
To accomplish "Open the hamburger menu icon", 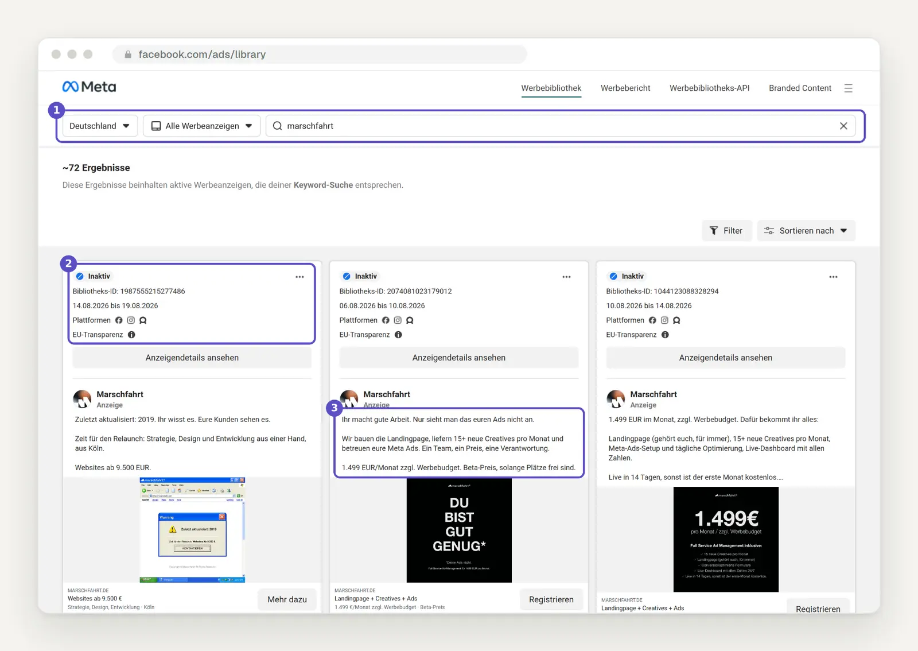I will [848, 88].
